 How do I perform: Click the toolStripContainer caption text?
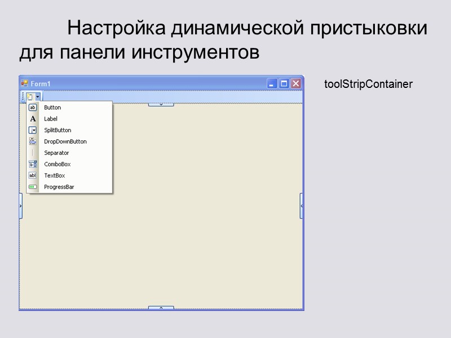point(369,84)
